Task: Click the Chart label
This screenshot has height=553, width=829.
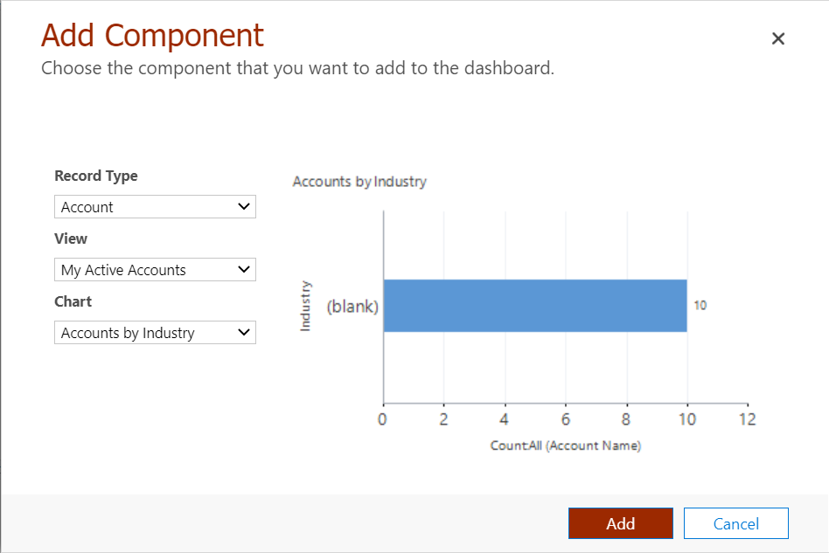Action: click(73, 301)
